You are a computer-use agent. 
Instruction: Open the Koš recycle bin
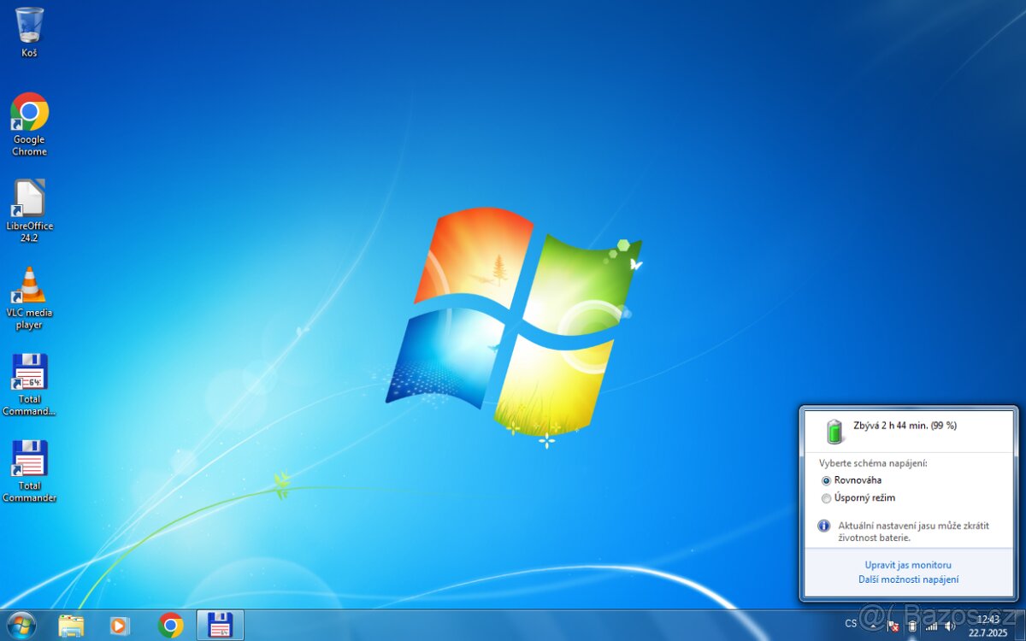click(x=28, y=26)
